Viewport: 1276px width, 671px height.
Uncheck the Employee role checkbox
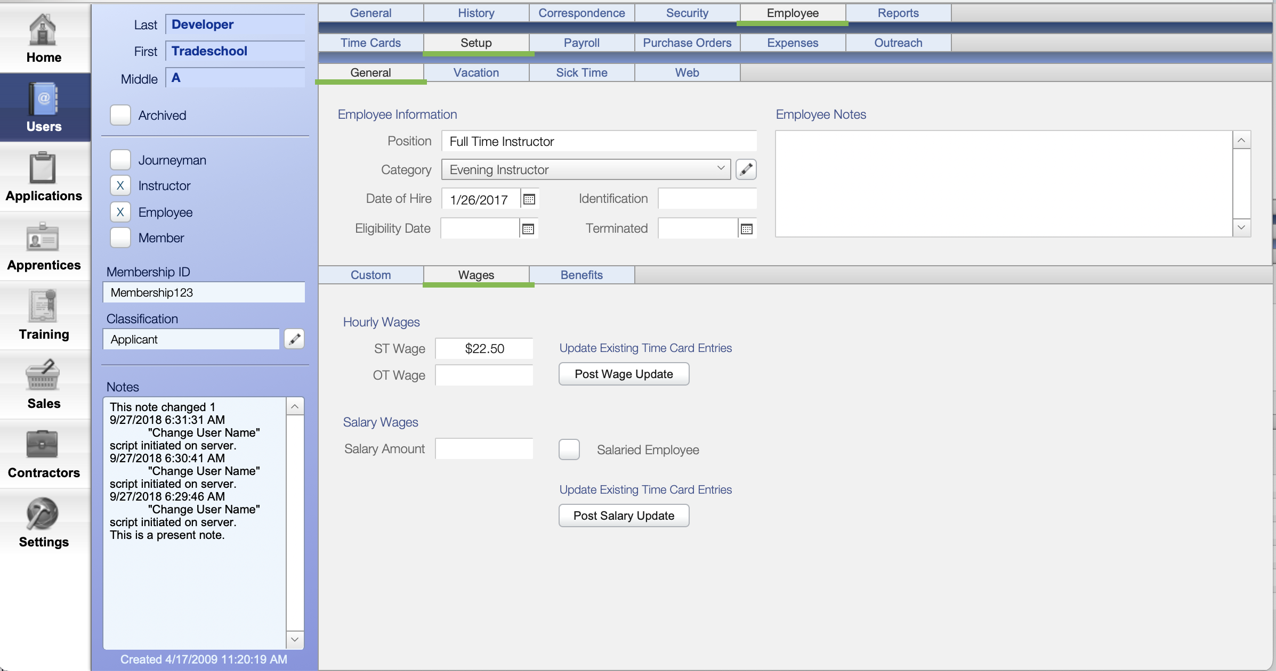(120, 212)
